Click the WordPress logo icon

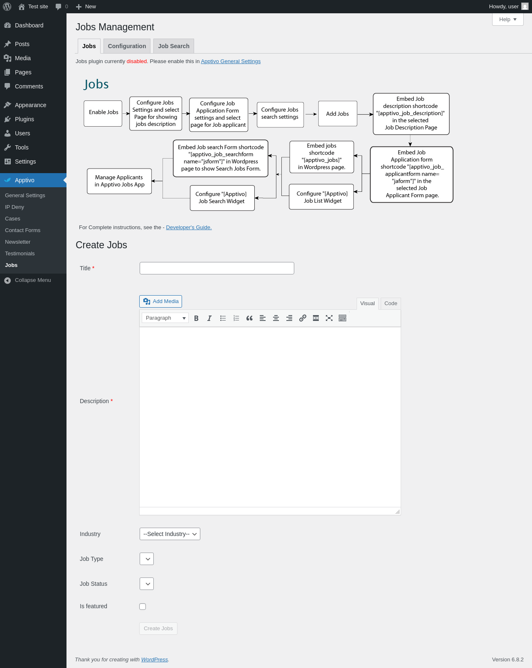pos(7,7)
